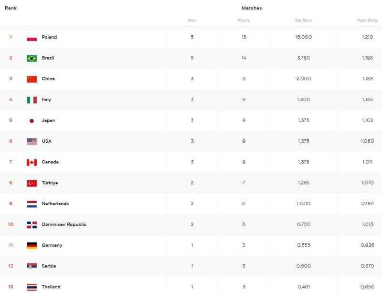Click the Brazil flag icon

pyautogui.click(x=32, y=58)
